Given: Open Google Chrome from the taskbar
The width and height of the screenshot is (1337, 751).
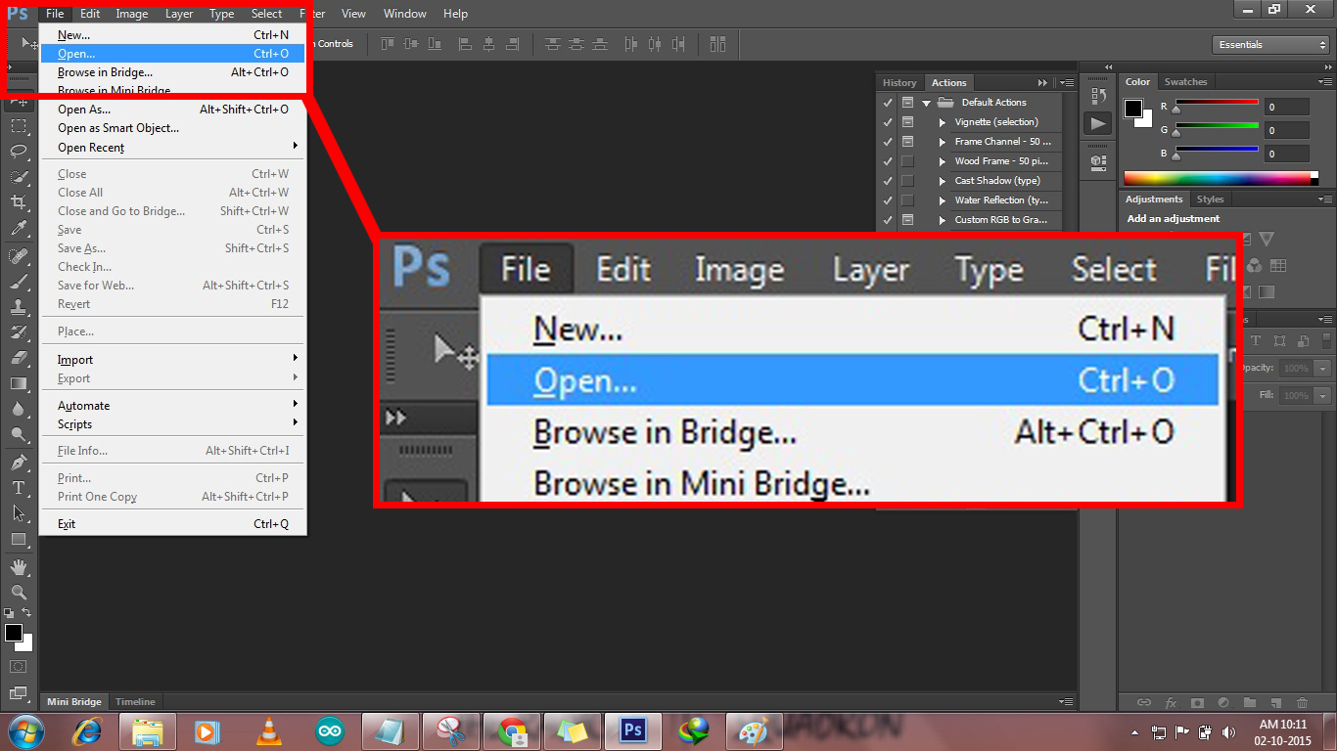Looking at the screenshot, I should coord(512,730).
